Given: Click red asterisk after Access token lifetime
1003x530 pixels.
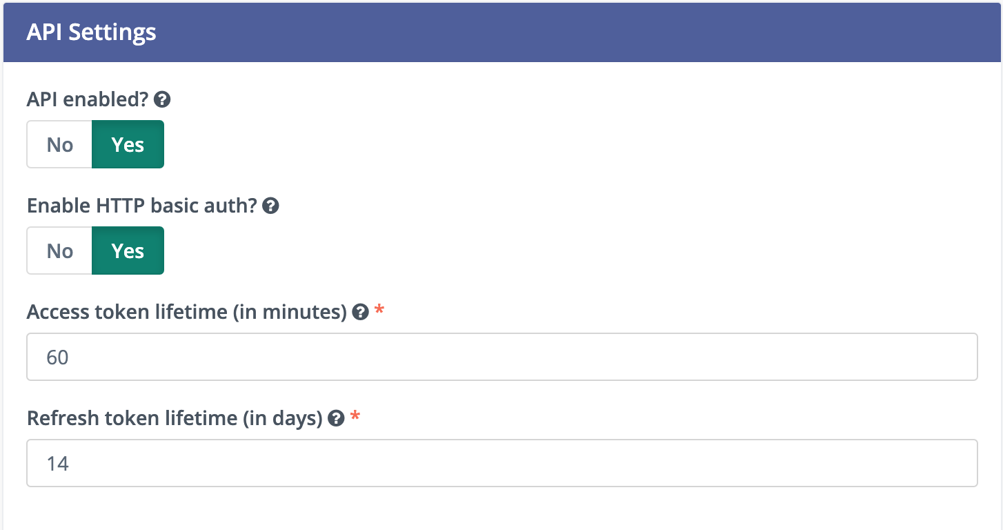Looking at the screenshot, I should [378, 311].
